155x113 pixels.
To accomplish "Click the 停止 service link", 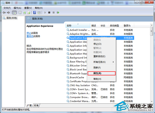I will 29,33.
